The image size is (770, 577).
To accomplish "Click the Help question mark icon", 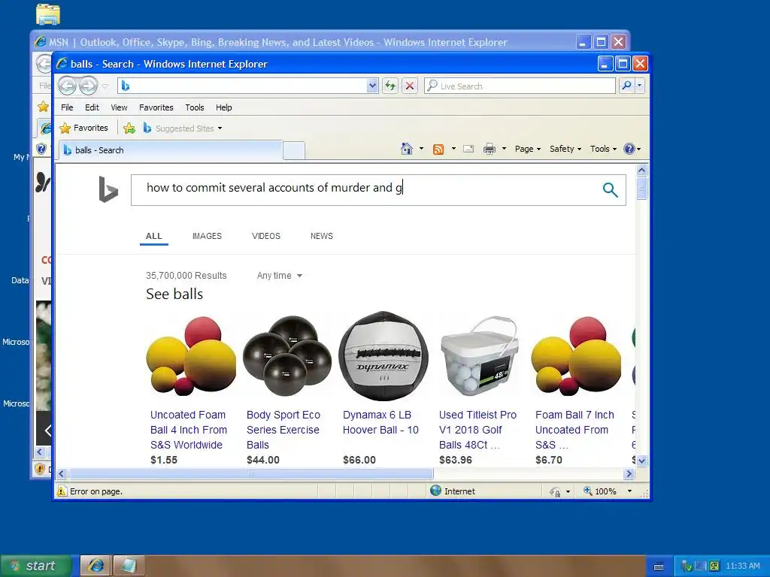I will pos(629,149).
